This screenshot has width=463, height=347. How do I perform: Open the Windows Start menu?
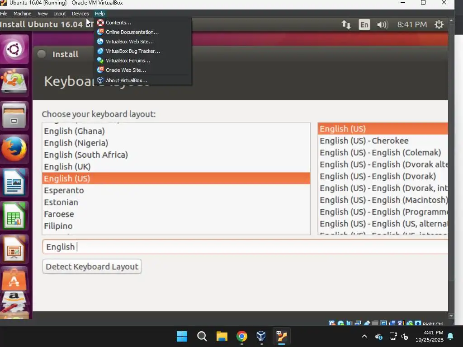(182, 336)
